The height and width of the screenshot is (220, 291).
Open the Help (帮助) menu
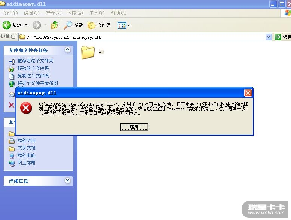coord(119,13)
